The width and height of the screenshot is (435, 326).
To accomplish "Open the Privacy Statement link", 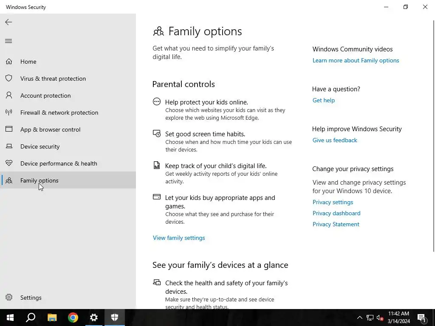I will point(336,224).
